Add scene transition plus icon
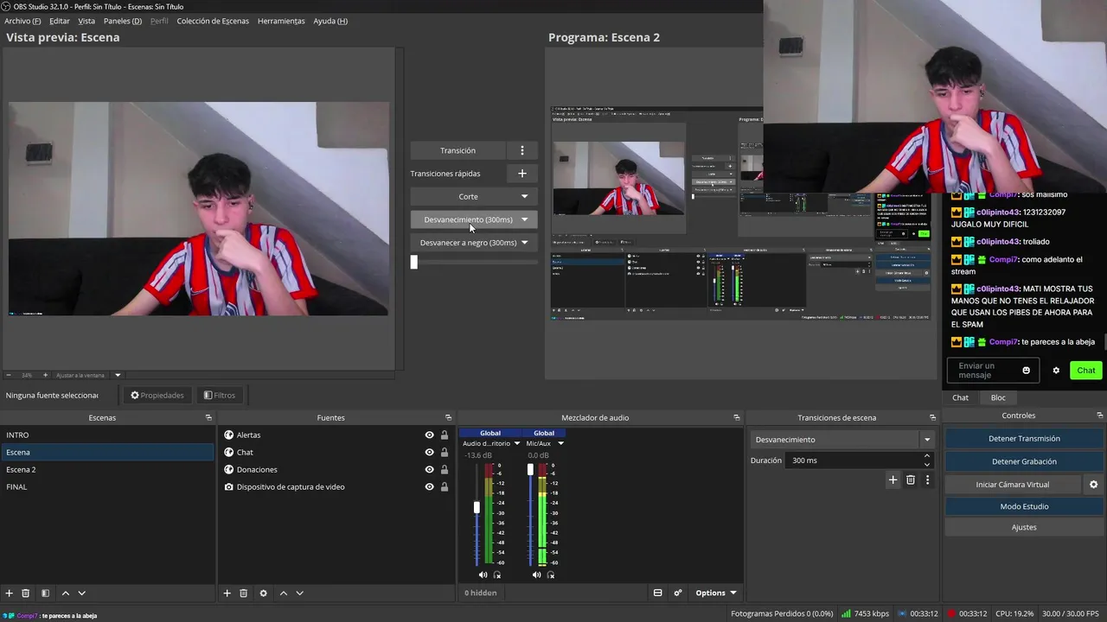 (x=893, y=479)
